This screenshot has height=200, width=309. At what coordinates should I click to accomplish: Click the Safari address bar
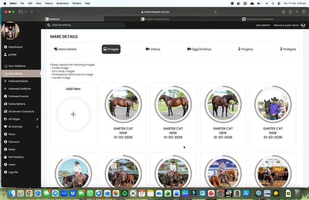click(x=155, y=12)
